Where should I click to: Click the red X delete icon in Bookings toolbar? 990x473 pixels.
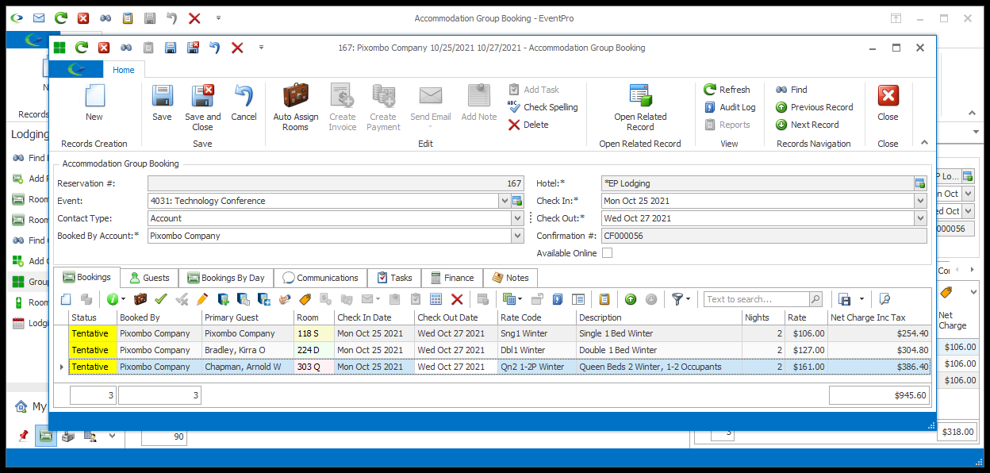click(x=457, y=299)
